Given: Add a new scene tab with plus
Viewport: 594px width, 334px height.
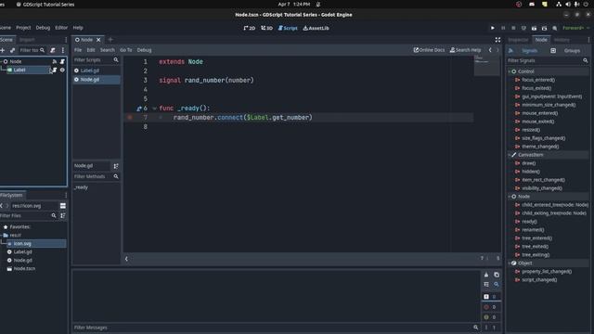Looking at the screenshot, I should pos(110,39).
